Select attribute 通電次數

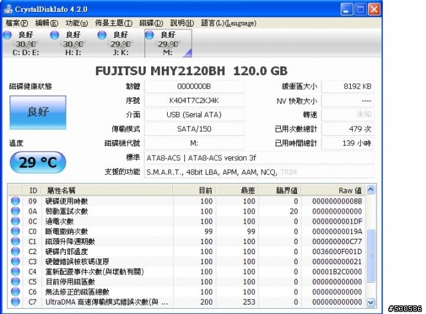(x=59, y=221)
